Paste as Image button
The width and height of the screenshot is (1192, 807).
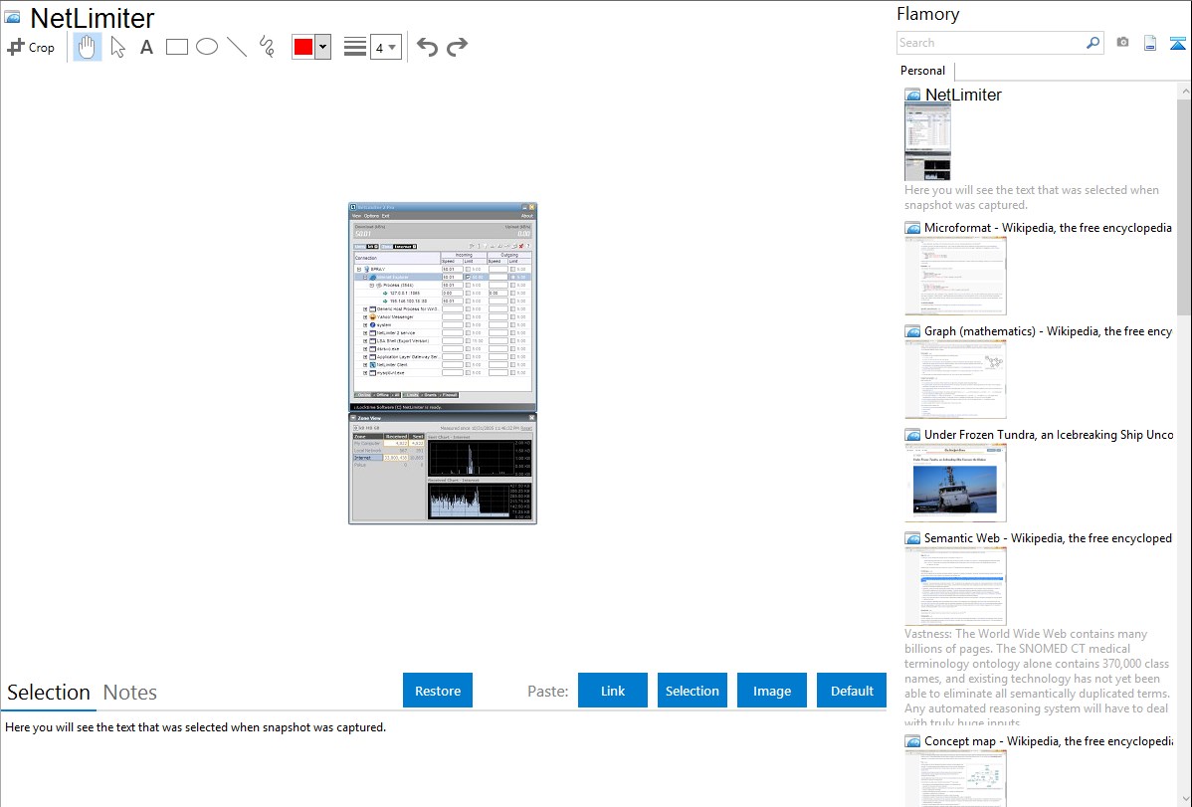coord(771,691)
